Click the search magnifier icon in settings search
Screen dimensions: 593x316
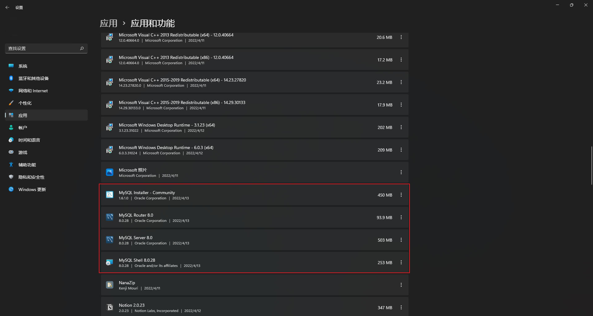coord(82,48)
